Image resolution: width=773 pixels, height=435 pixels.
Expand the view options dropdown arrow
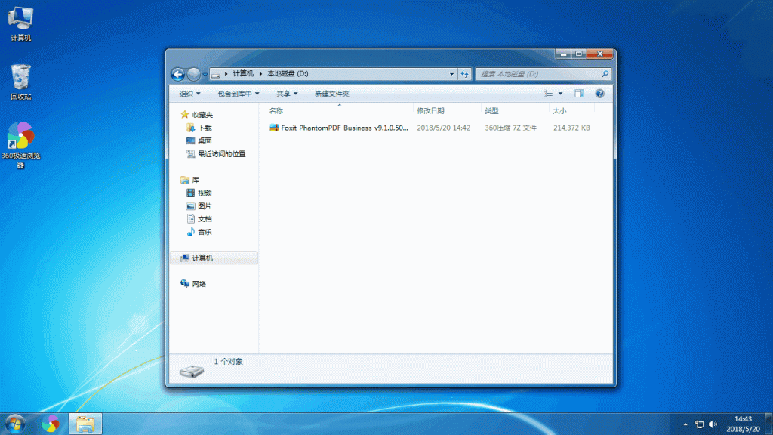560,94
